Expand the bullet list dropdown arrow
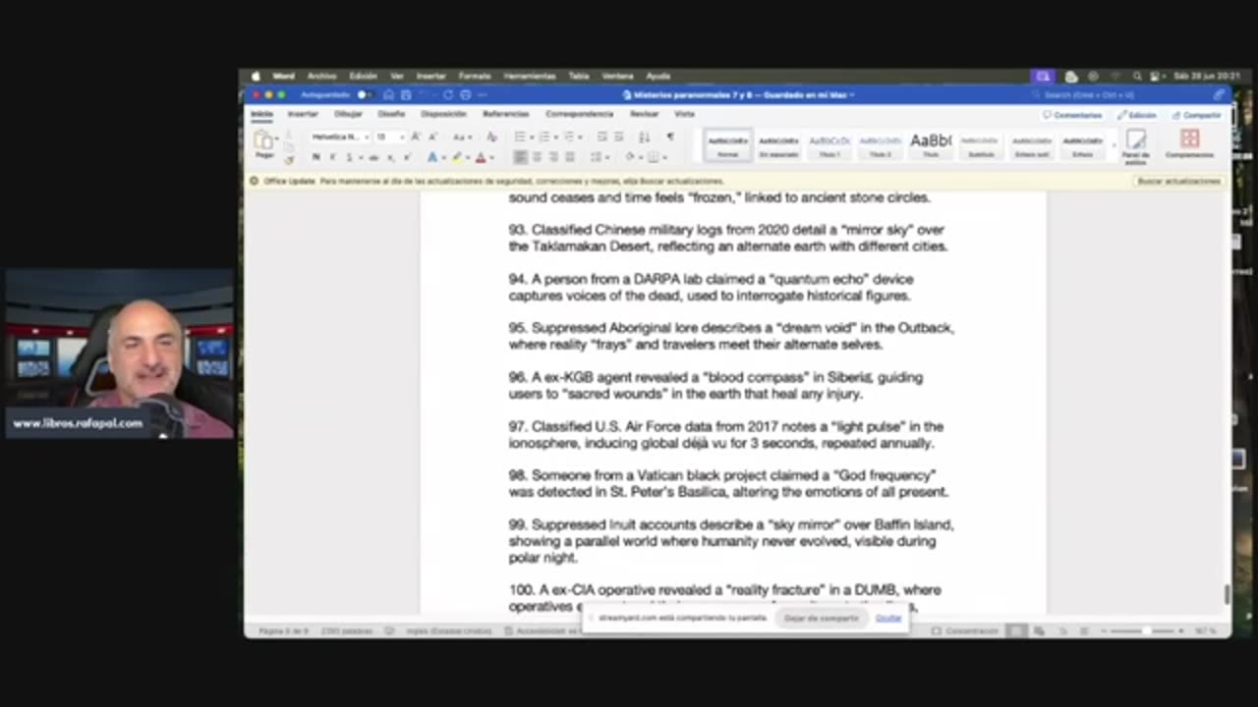The image size is (1258, 707). pyautogui.click(x=532, y=137)
